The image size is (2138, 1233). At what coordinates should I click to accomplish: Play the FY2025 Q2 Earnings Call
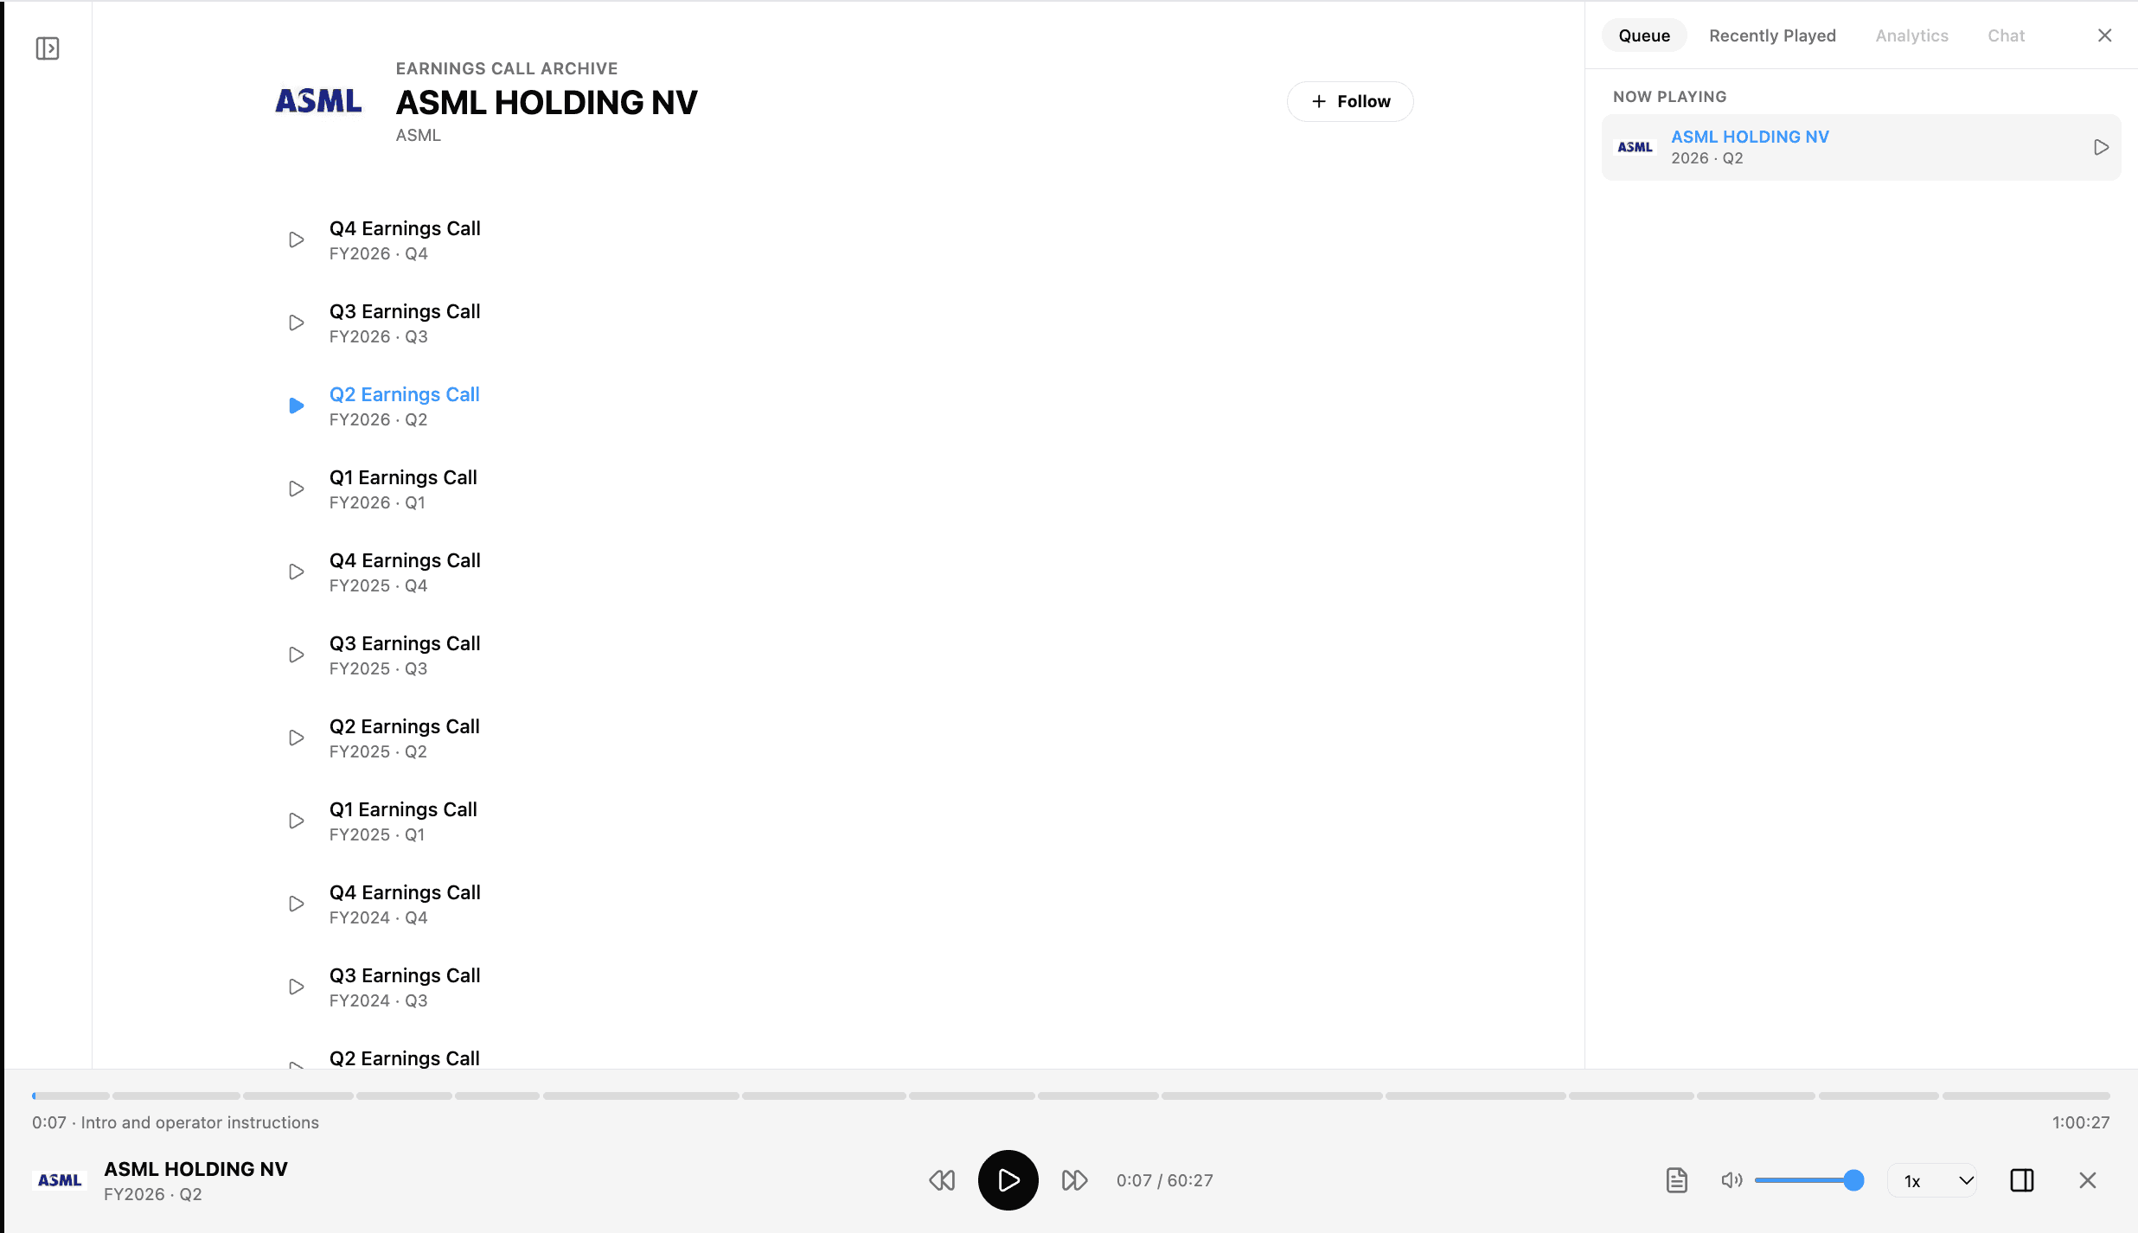pos(296,738)
